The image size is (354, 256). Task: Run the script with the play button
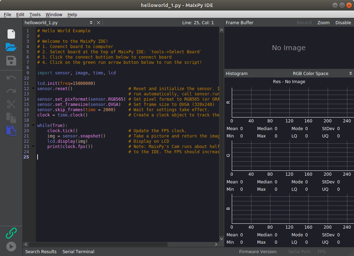tap(11, 246)
